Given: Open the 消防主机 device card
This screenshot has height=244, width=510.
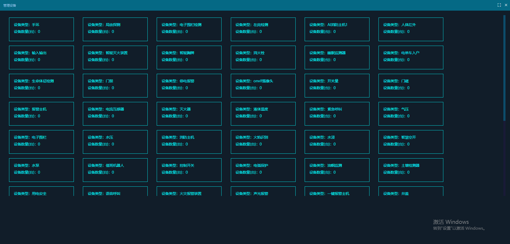Looking at the screenshot, I should 189,142.
